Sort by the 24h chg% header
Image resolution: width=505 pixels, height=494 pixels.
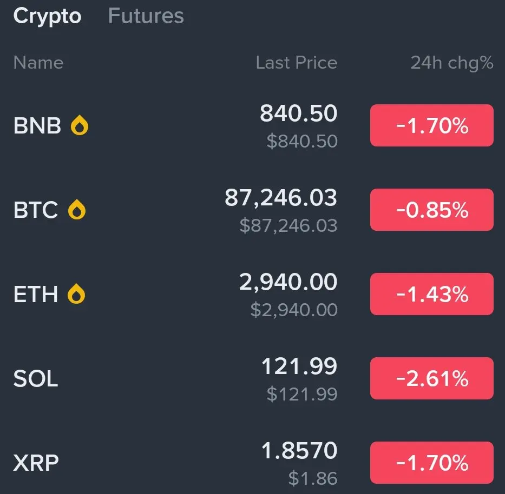(x=452, y=63)
